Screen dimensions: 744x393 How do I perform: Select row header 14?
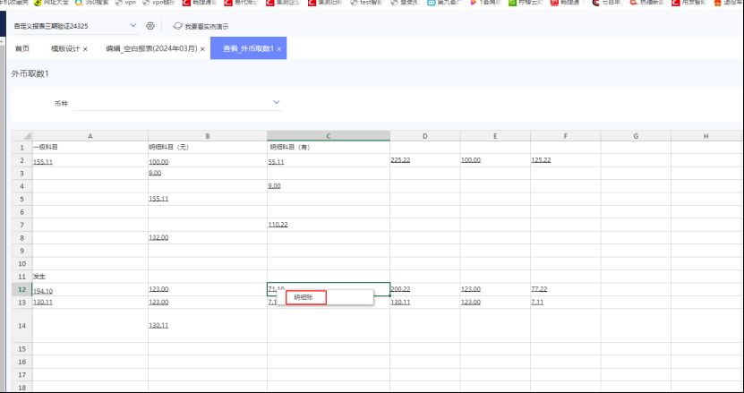coord(20,325)
